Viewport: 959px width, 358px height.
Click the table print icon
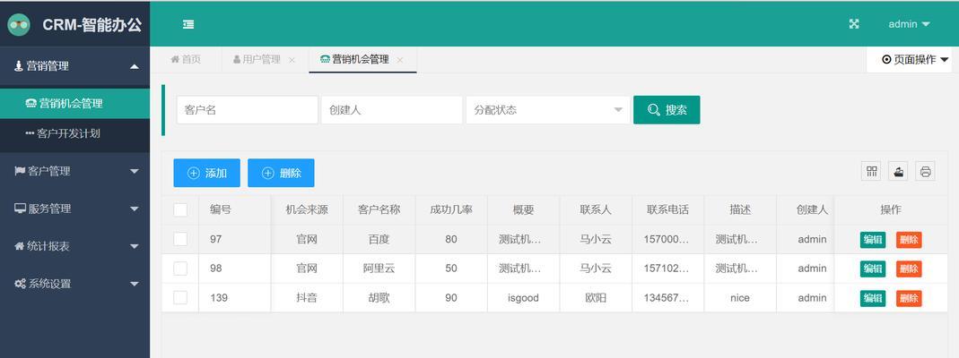pyautogui.click(x=926, y=171)
